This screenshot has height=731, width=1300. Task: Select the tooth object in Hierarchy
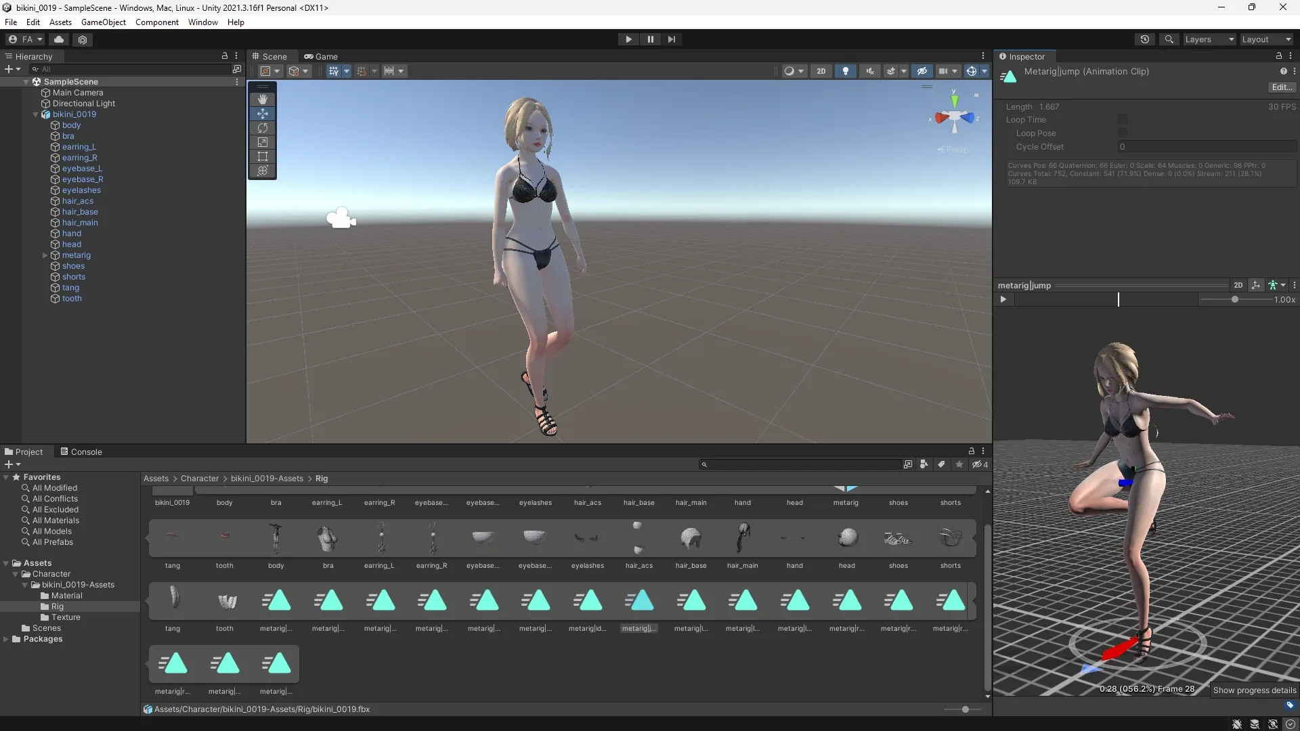(71, 298)
